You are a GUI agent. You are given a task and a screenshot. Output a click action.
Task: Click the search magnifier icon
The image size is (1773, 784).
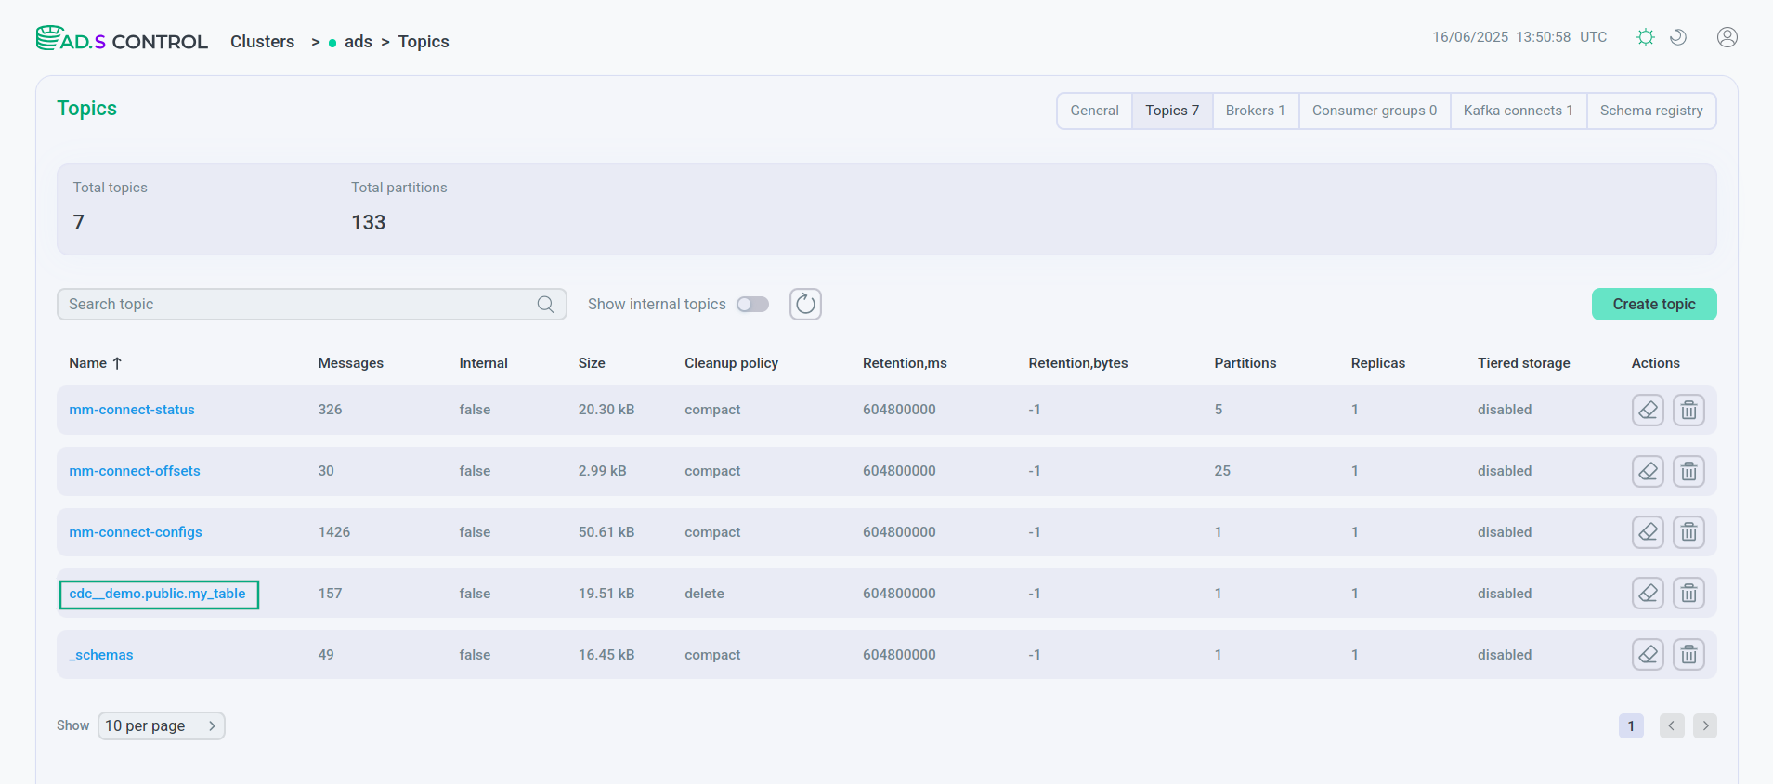(546, 305)
